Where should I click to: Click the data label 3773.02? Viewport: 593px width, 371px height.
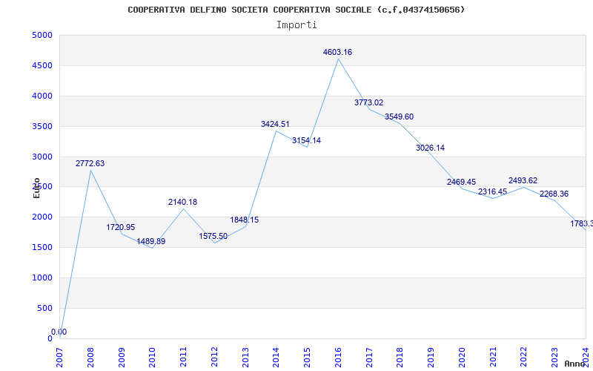click(x=368, y=102)
